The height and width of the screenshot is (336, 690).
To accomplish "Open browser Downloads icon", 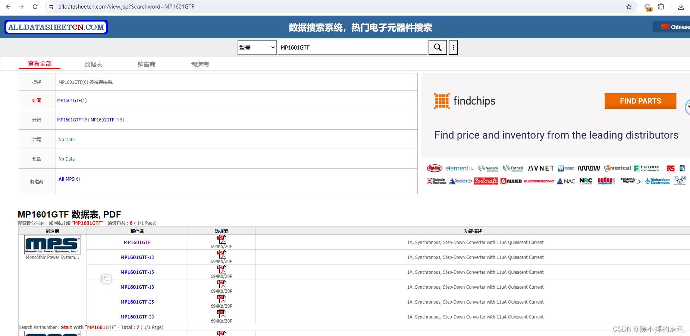I will [681, 7].
